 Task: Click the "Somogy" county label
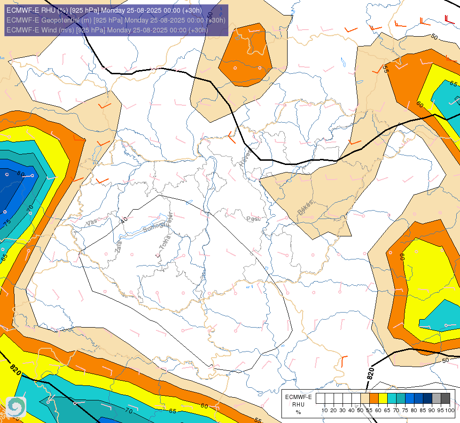pos(154,227)
